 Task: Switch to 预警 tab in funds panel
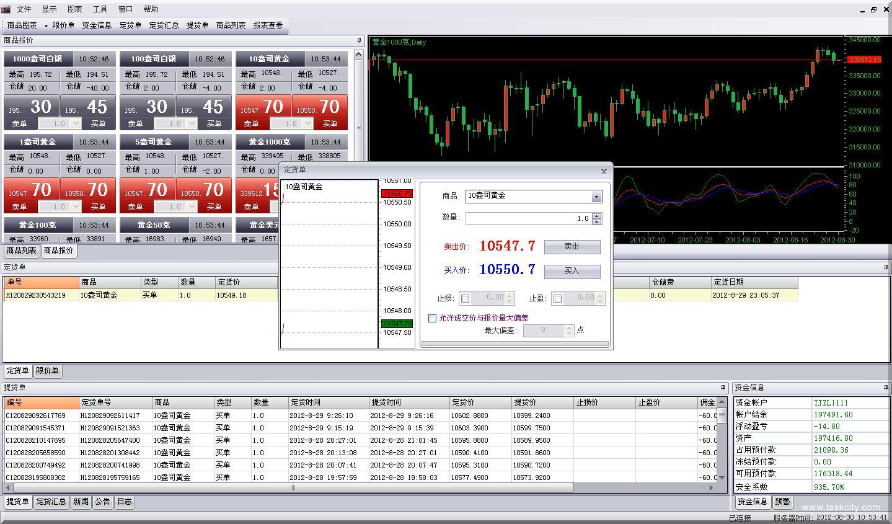pyautogui.click(x=783, y=502)
